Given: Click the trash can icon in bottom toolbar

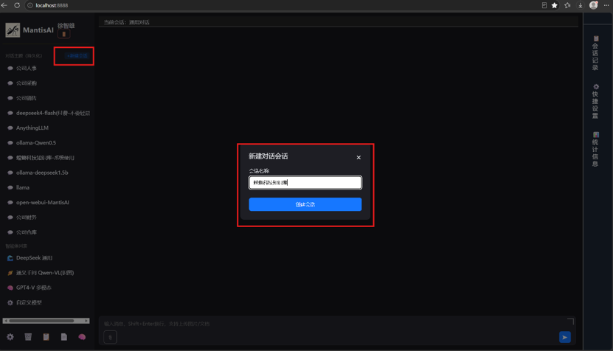Looking at the screenshot, I should (28, 337).
